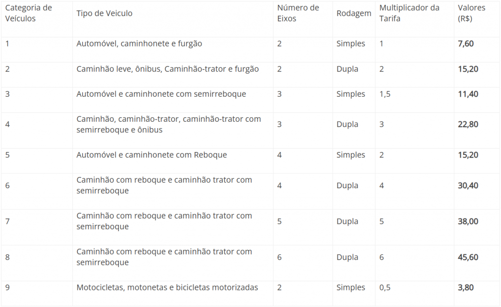Click the 'Rodagem' column header
Viewport: 501px width, 307px height.
pos(354,13)
